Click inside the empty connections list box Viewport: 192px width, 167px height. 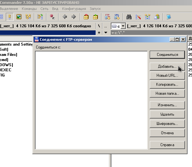[91, 100]
